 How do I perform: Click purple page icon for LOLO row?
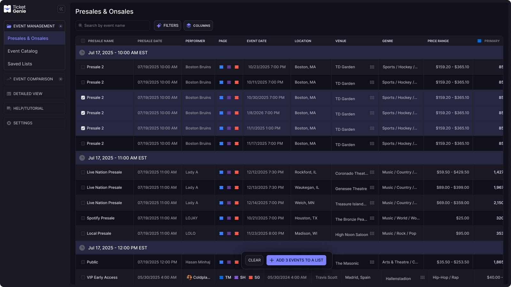click(x=229, y=233)
